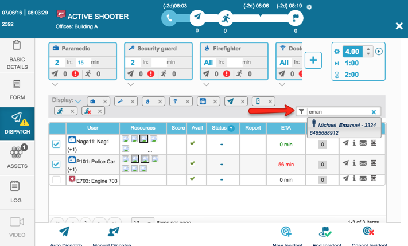Click the radius value 4.00 field
Viewport: 408px width, 246px height.
click(352, 52)
